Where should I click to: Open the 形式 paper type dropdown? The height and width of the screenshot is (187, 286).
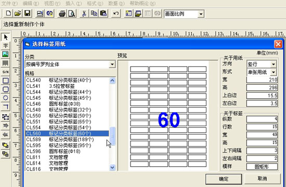[273, 72]
